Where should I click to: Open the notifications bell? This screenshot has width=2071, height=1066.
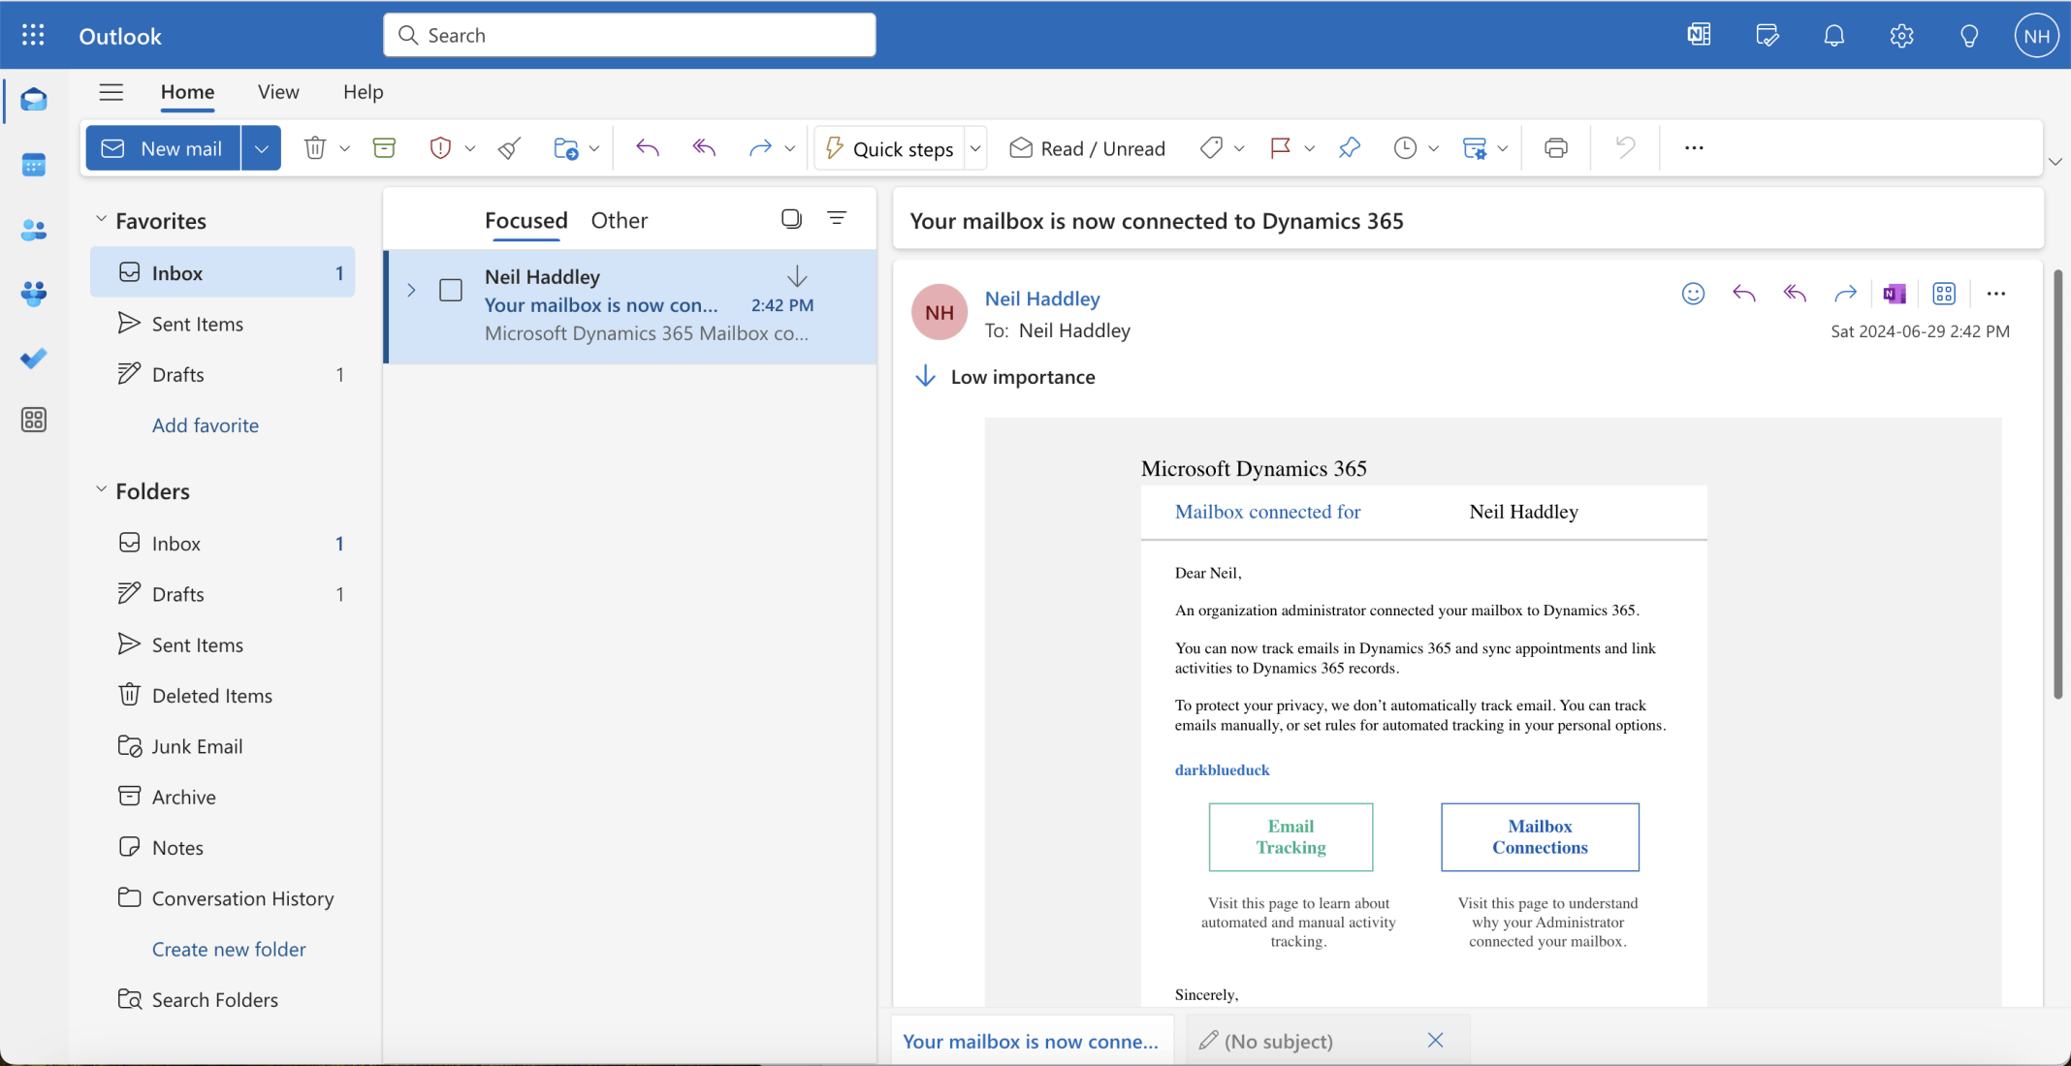tap(1832, 36)
